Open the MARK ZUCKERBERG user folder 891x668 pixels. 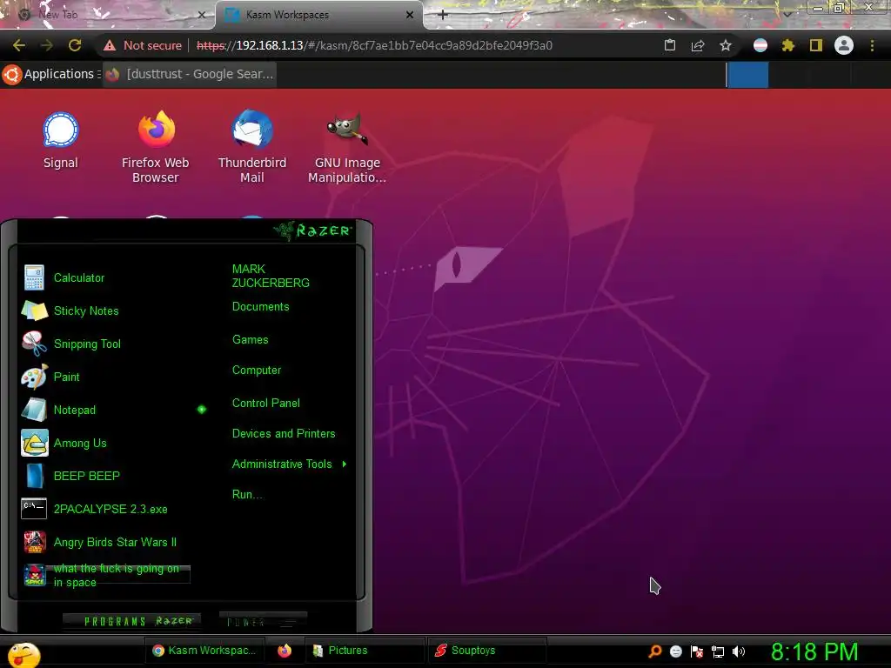pyautogui.click(x=271, y=276)
